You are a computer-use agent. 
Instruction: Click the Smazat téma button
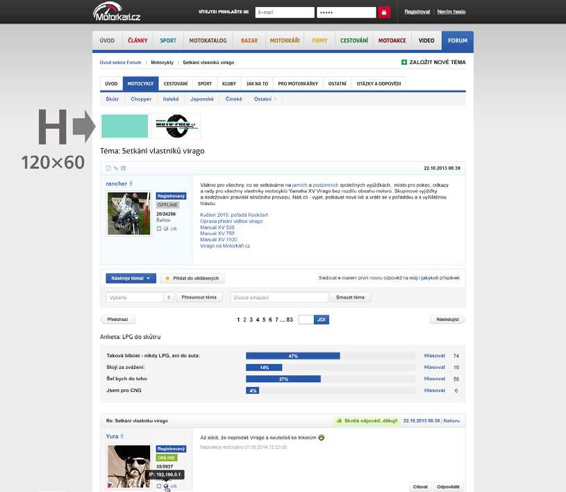(350, 297)
